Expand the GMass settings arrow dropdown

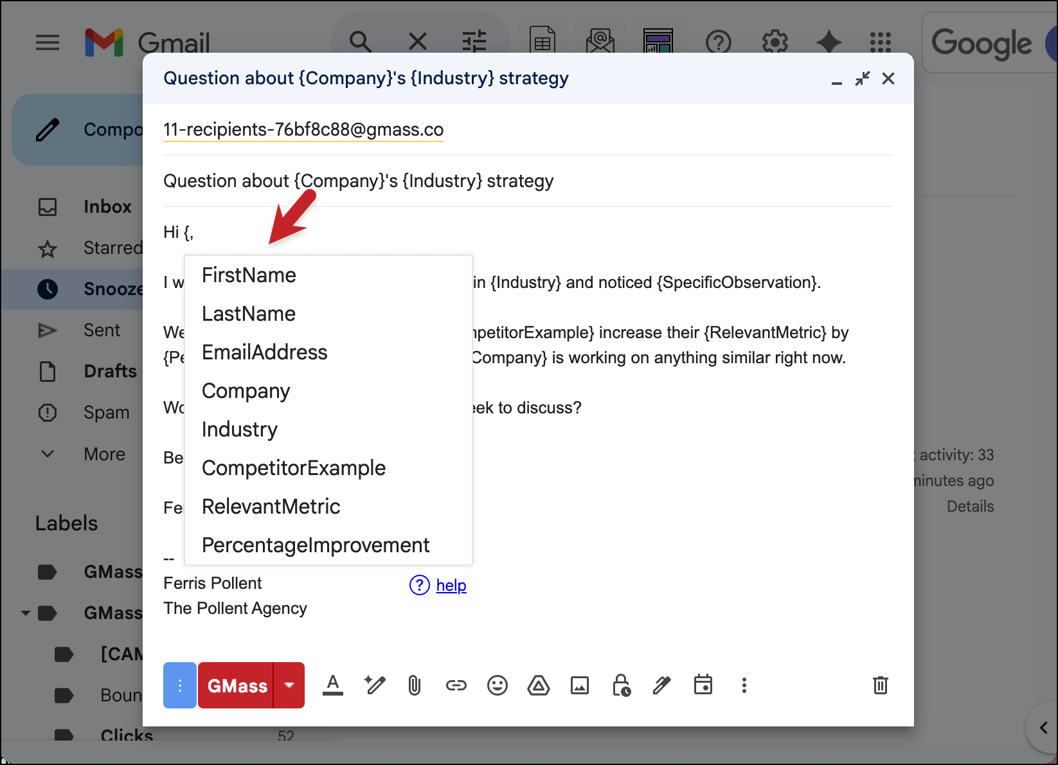tap(289, 685)
